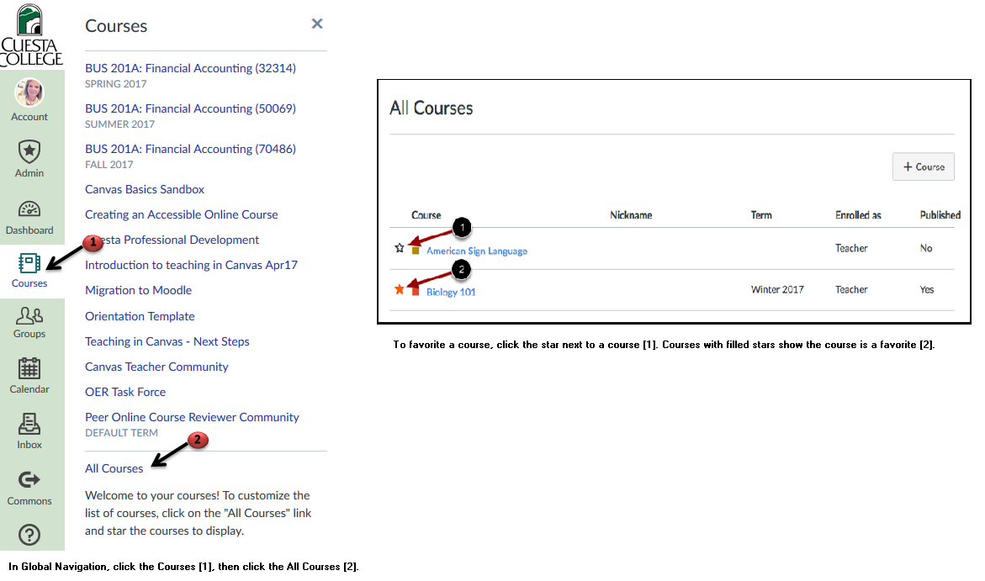Open the Groups icon
The height and width of the screenshot is (581, 985).
tap(29, 315)
